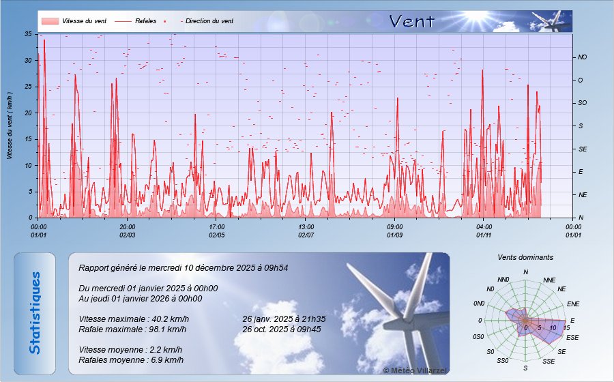Click the Vents dominants wind rose title
Image resolution: width=614 pixels, height=382 pixels.
pos(525,258)
